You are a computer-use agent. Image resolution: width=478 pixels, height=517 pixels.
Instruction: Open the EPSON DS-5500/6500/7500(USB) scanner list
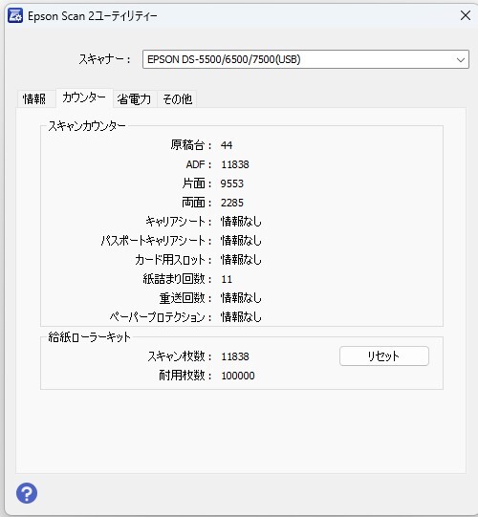[x=306, y=59]
